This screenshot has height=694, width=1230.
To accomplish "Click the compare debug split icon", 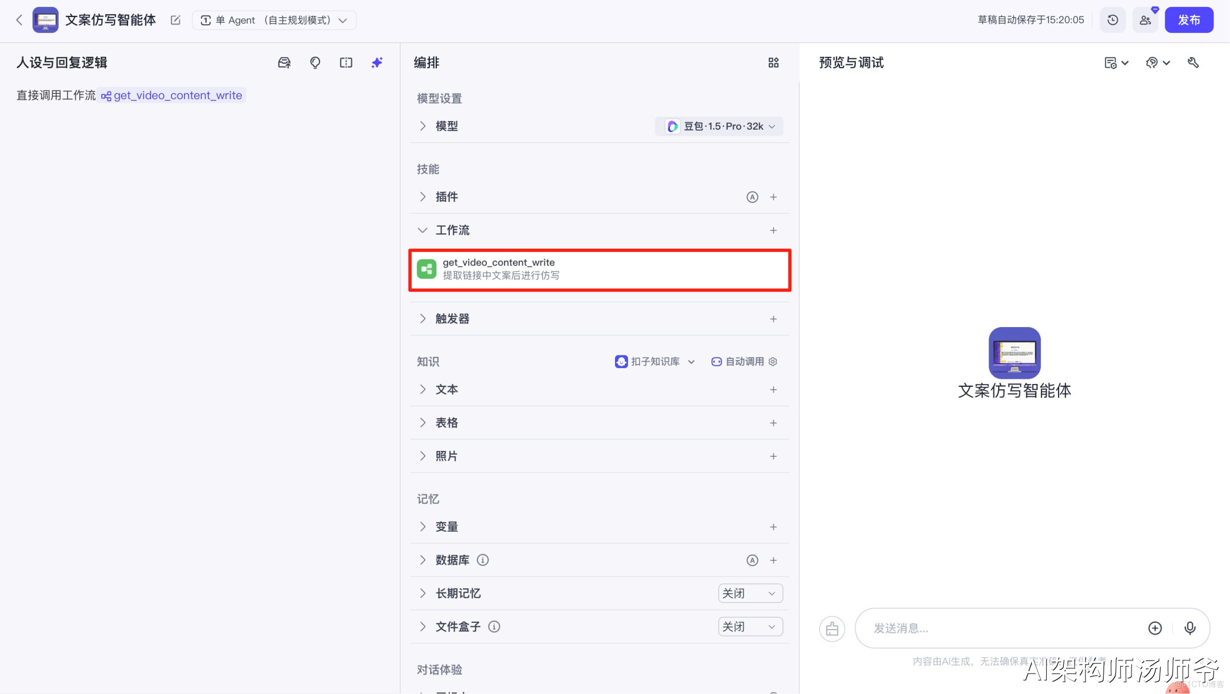I will point(346,63).
